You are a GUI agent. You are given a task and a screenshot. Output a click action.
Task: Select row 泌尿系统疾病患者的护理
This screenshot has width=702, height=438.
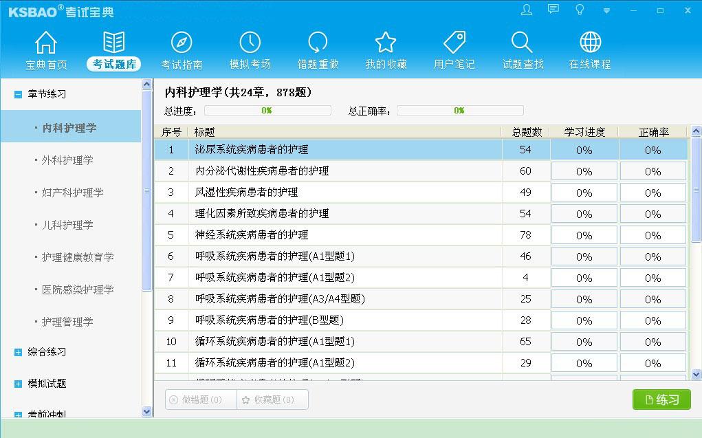point(421,150)
